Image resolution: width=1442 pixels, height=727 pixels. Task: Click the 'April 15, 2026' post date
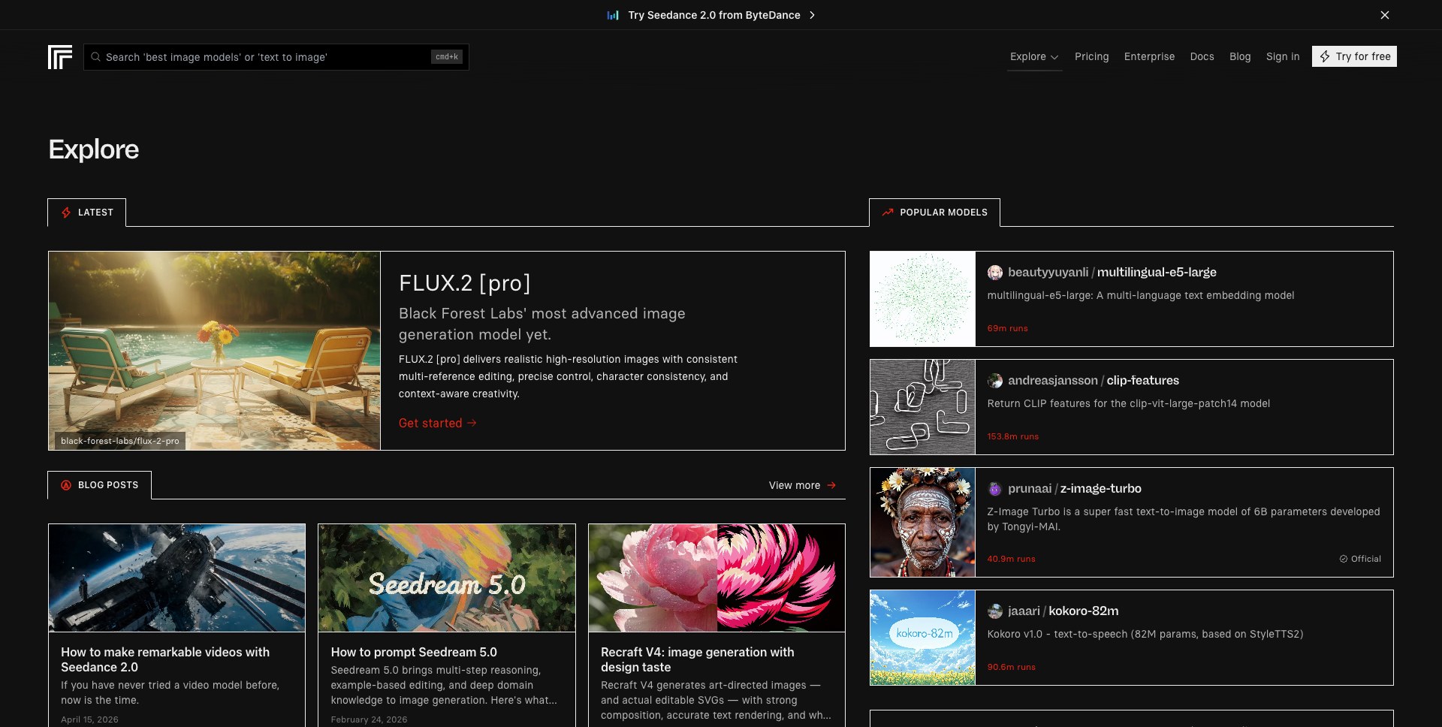tap(89, 719)
